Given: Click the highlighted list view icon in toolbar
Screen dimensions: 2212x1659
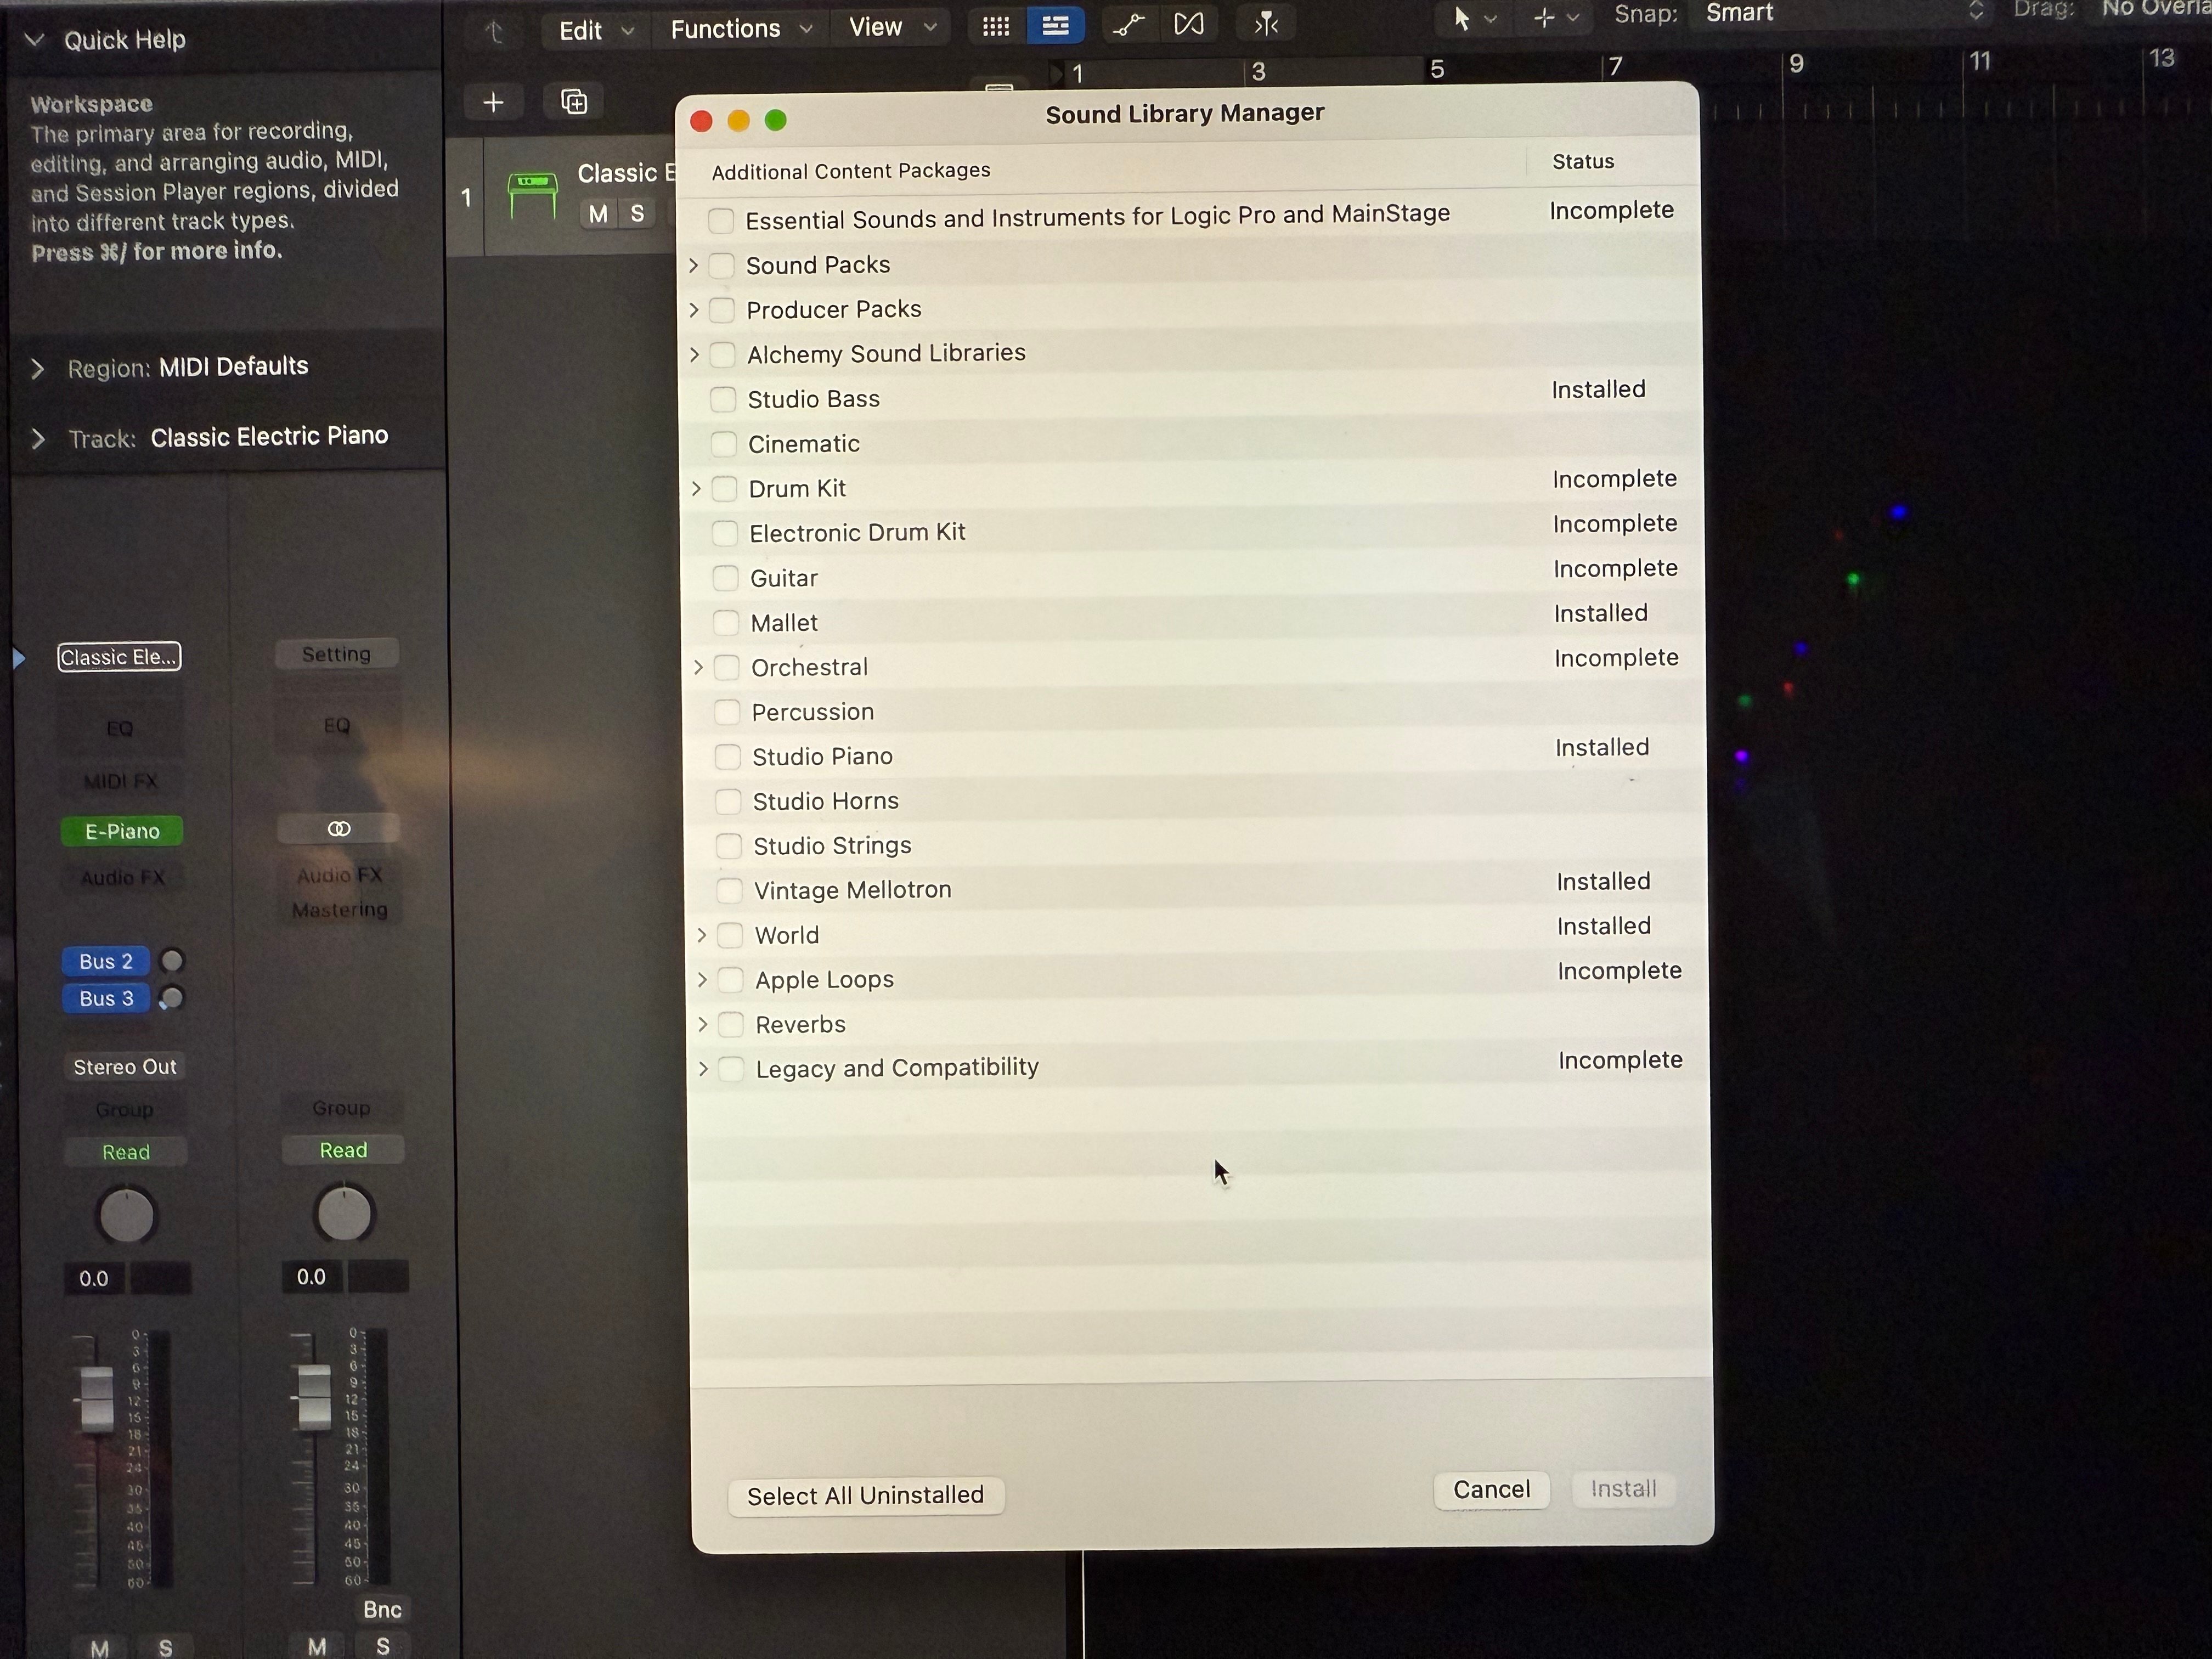Looking at the screenshot, I should click(x=1055, y=26).
